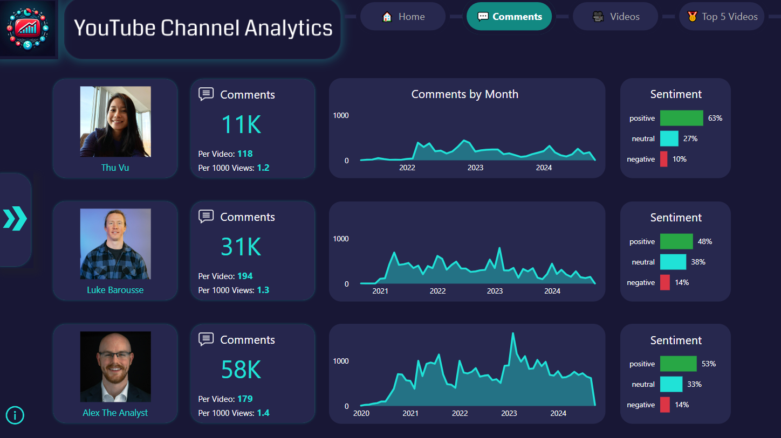Viewport: 781px width, 438px height.
Task: Click the Per Video 118 value
Action: click(245, 154)
